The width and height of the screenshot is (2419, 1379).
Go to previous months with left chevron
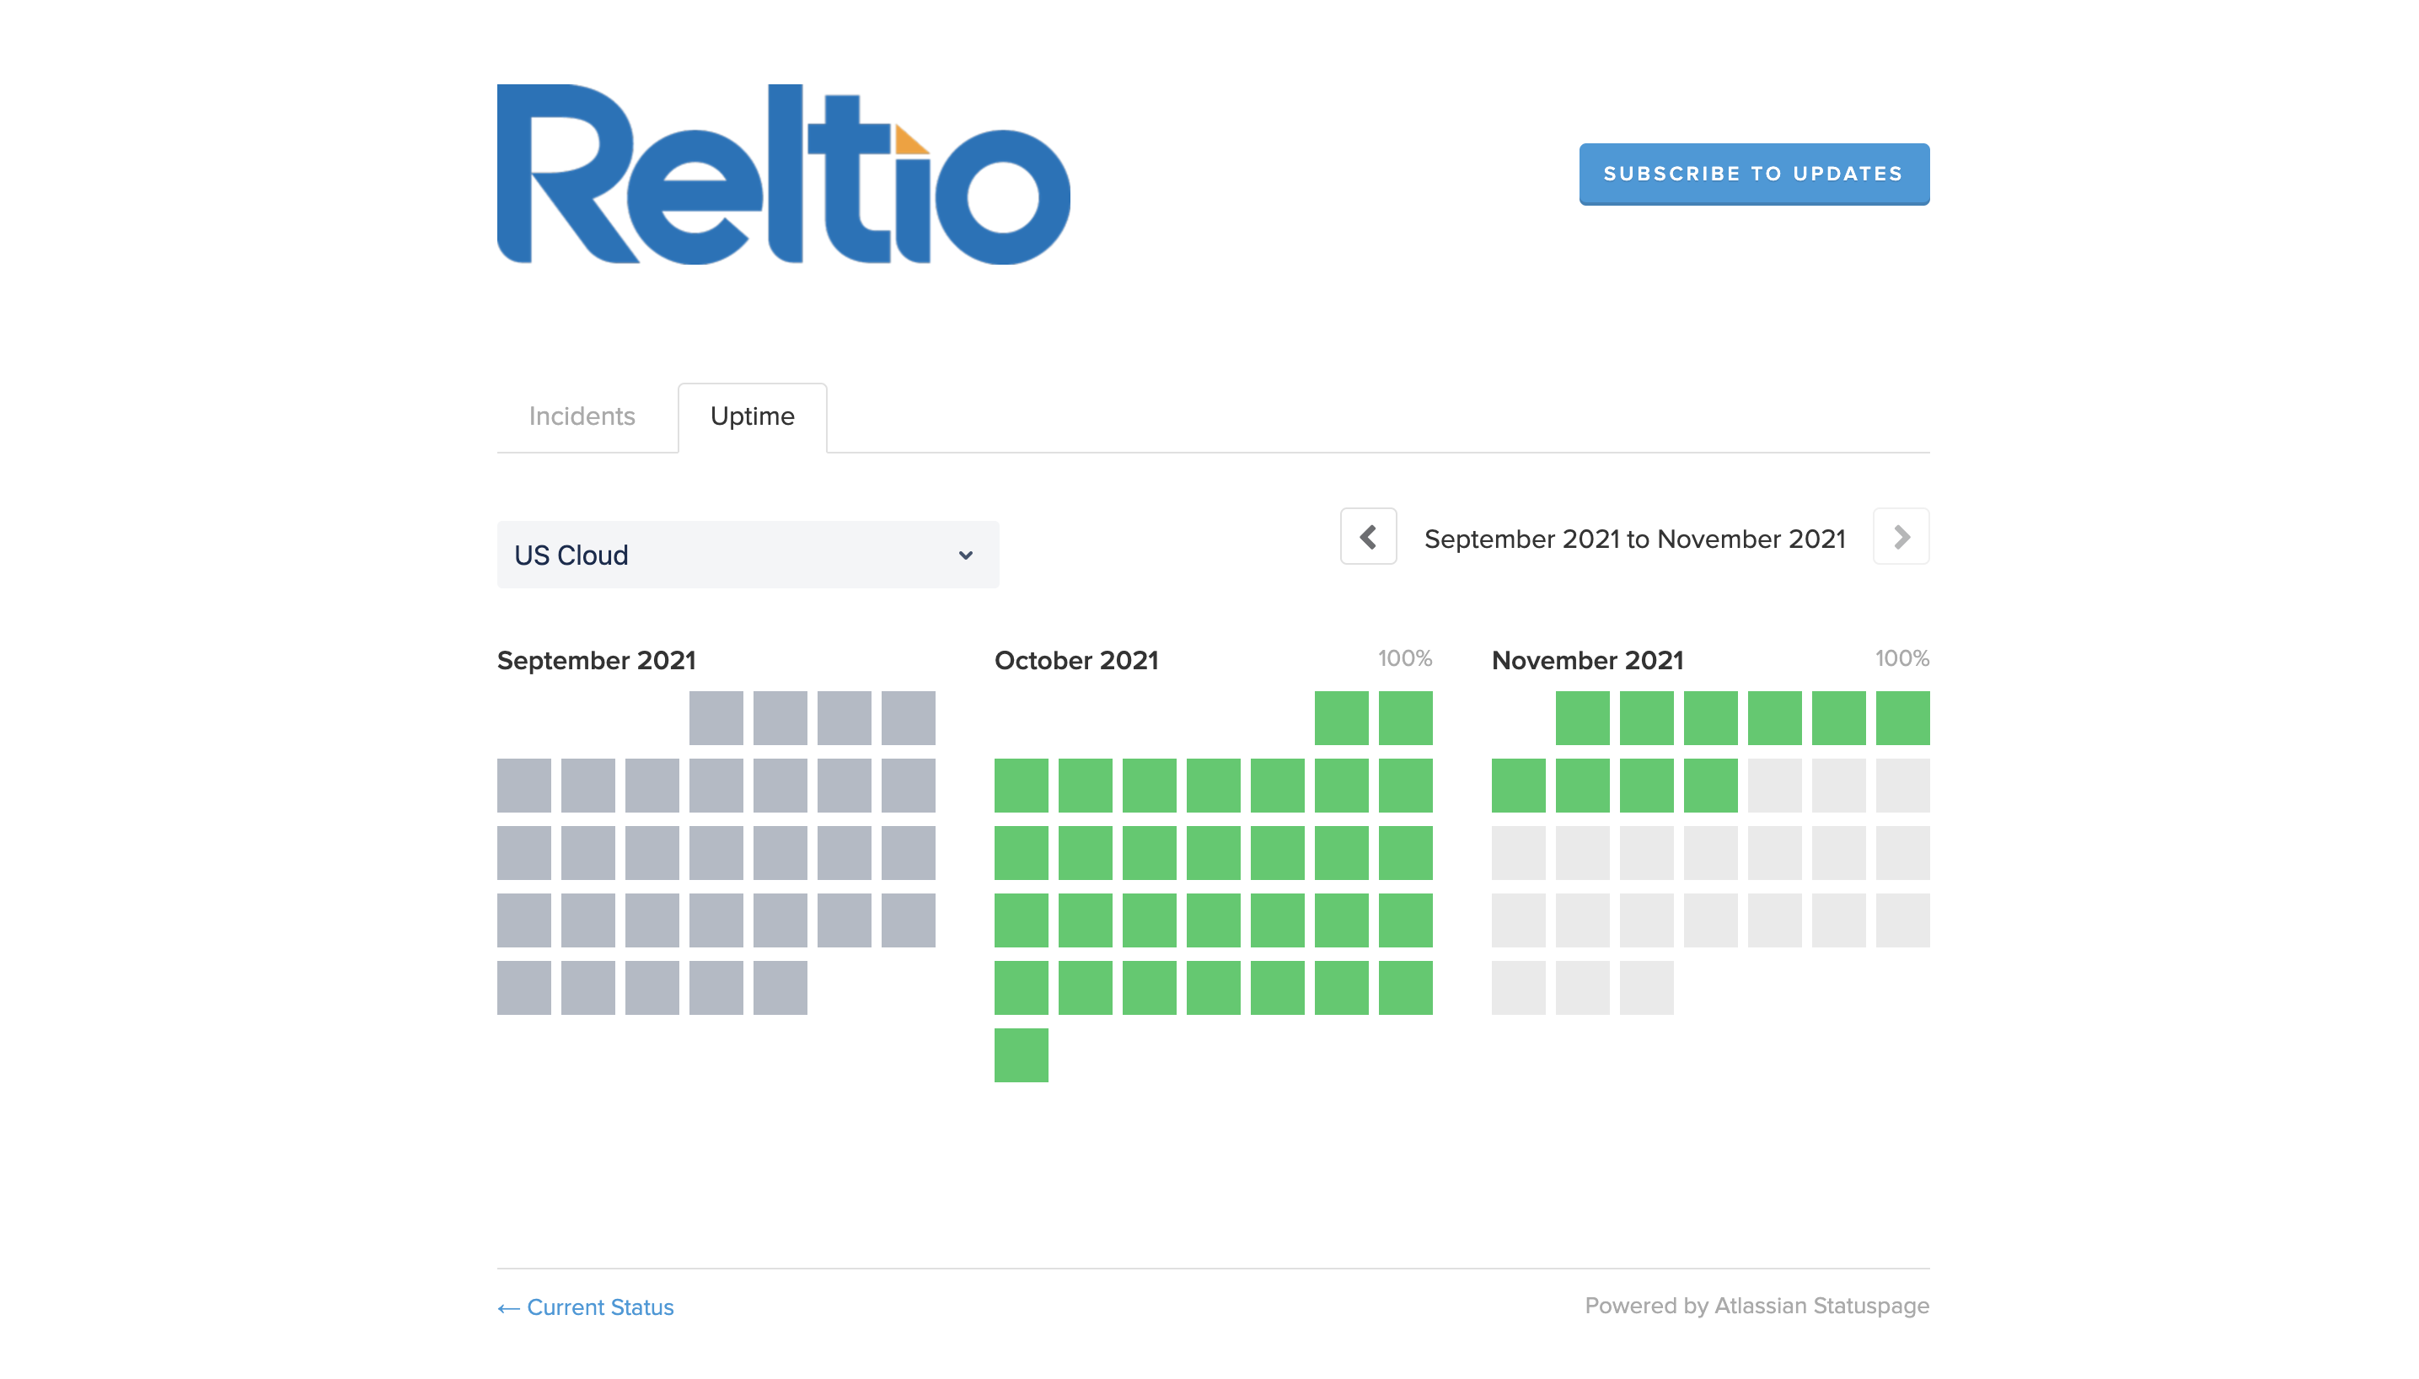(x=1368, y=537)
